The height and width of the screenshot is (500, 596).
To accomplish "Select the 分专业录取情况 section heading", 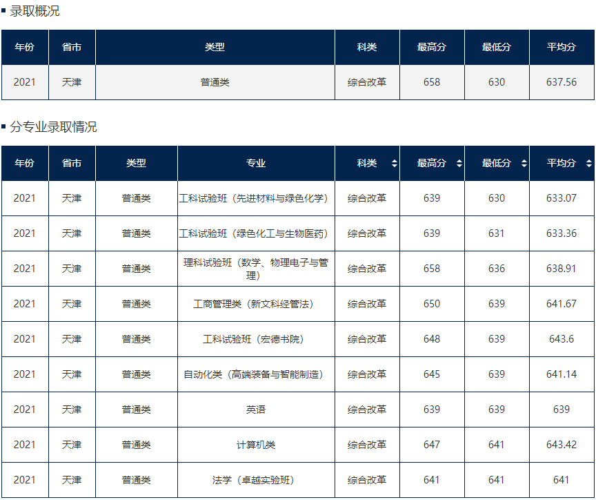I will click(x=53, y=127).
